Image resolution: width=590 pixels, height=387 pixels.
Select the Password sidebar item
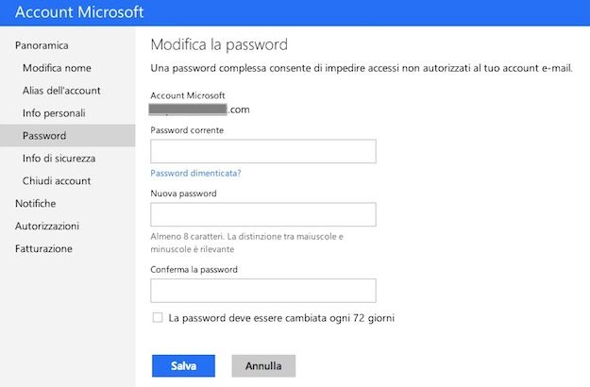click(68, 135)
